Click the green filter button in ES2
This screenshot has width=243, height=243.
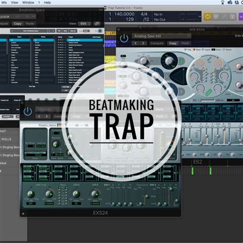[209, 92]
